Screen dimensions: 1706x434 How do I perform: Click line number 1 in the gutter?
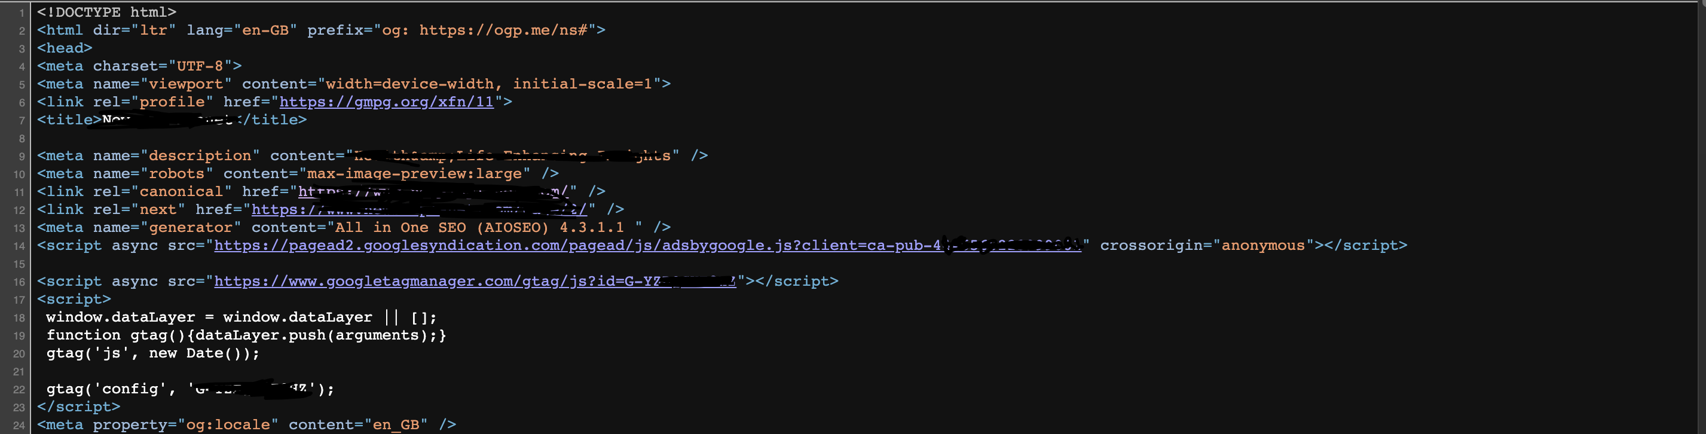coord(22,13)
